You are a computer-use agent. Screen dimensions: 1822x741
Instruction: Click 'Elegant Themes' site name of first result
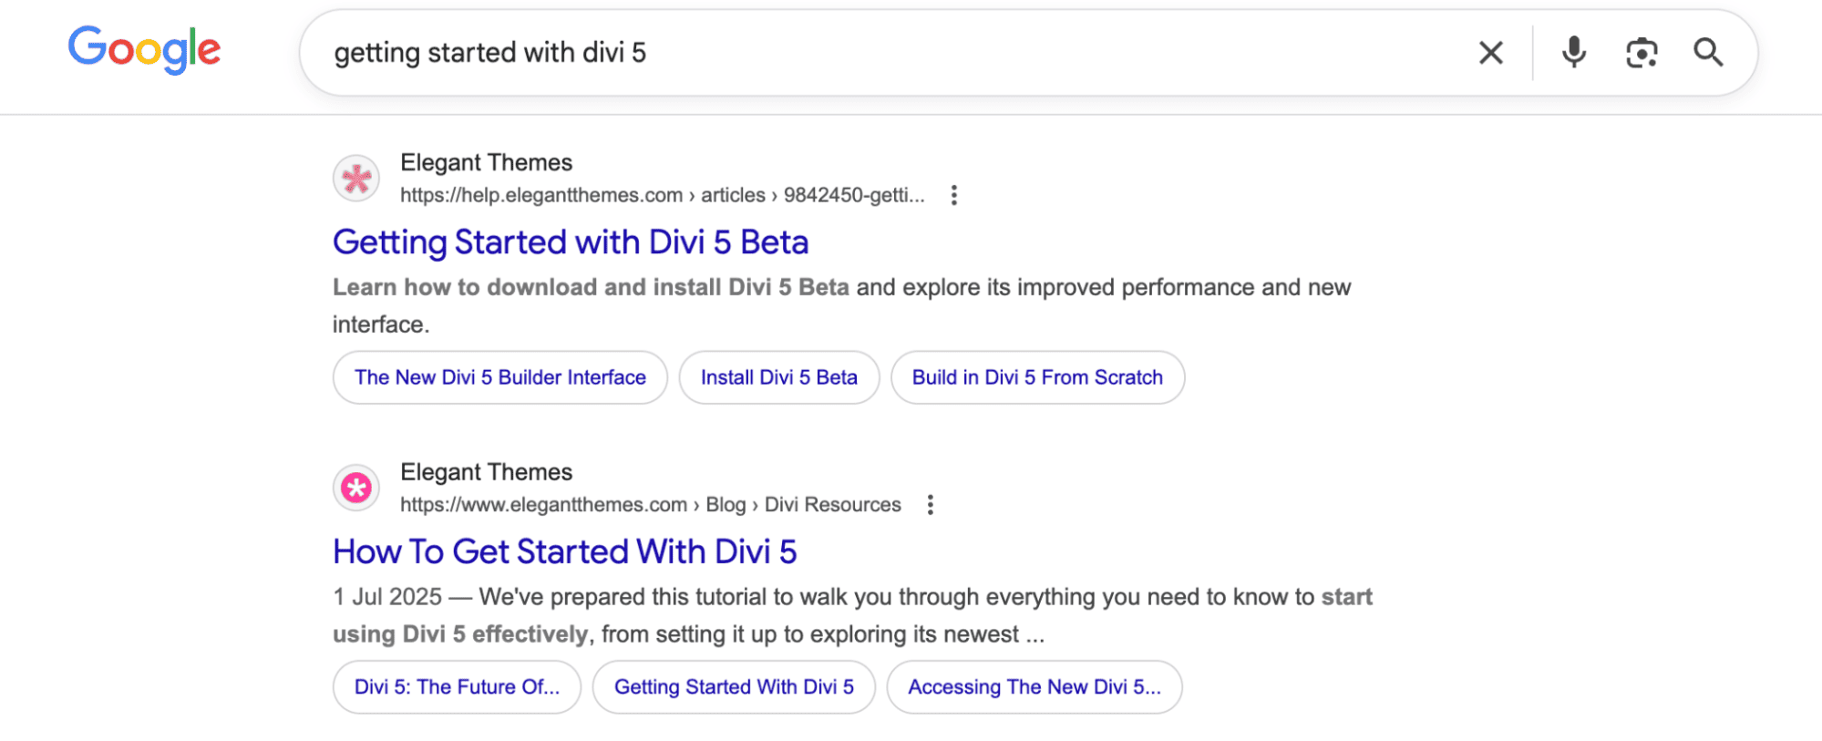coord(487,162)
